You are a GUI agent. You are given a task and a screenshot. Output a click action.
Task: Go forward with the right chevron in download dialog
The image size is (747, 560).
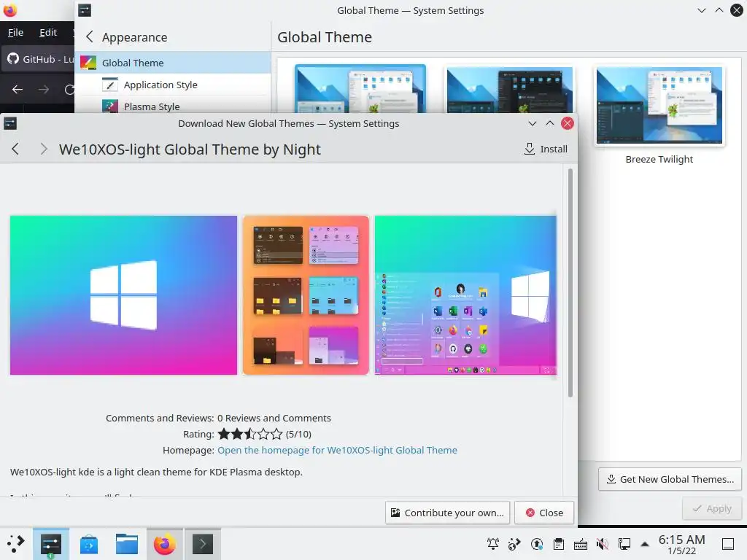click(x=43, y=149)
